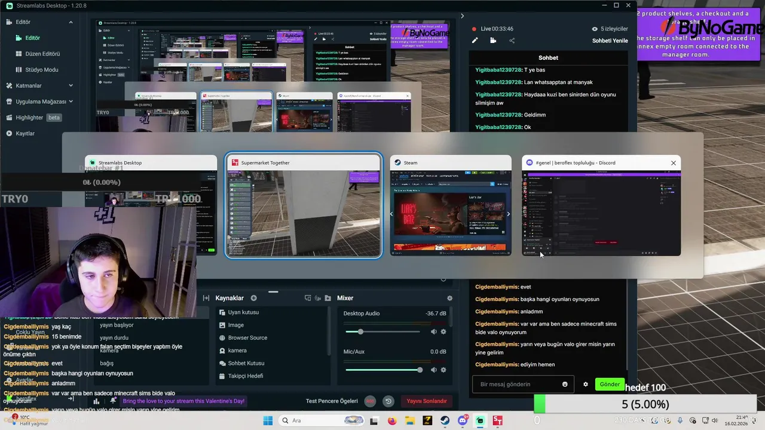The width and height of the screenshot is (765, 430).
Task: Switch to Streamlabs Desktop window thumbnail
Action: (x=151, y=205)
